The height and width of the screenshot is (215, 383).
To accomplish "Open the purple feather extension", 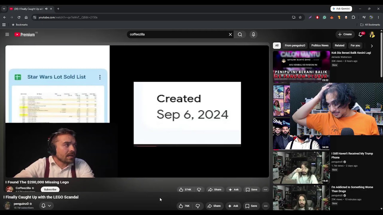I will point(310,17).
